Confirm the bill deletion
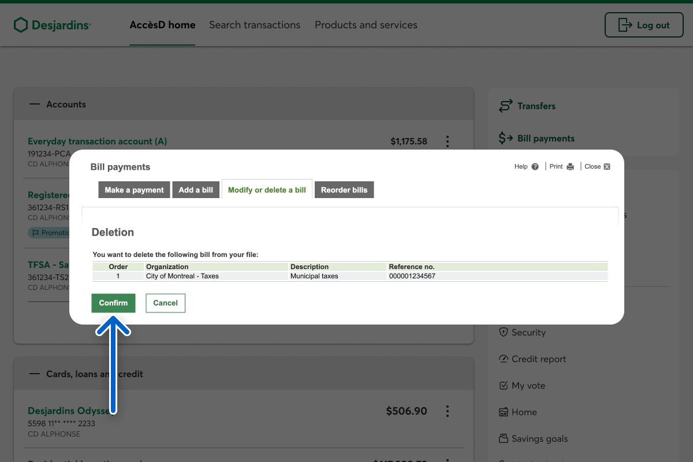Screen dimensions: 693x462 [113, 303]
